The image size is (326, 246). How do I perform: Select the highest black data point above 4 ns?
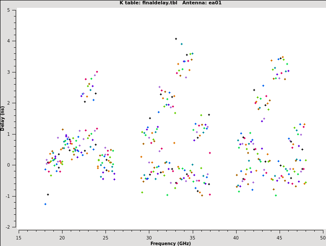[176, 39]
